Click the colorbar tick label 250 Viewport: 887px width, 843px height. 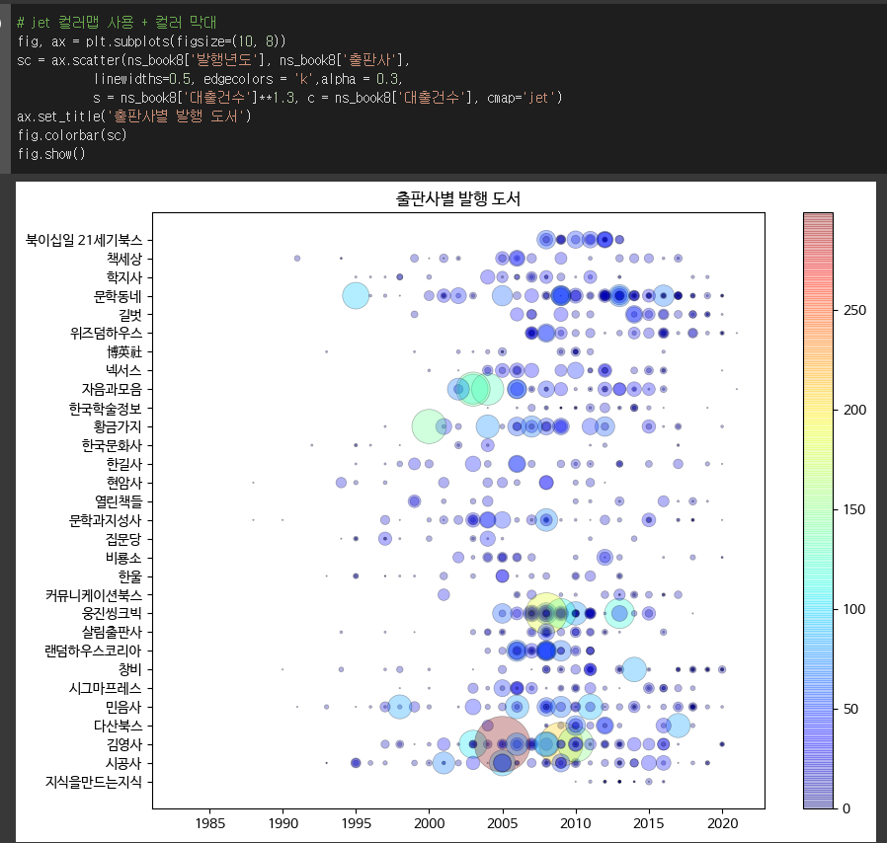coord(854,310)
